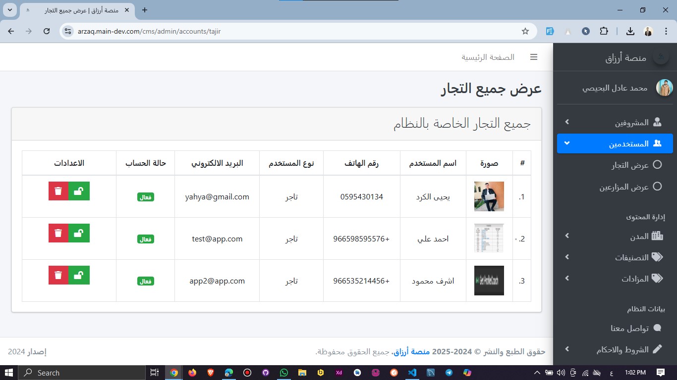The width and height of the screenshot is (677, 380).
Task: Toggle account lock for اشرف محمود
Action: (79, 275)
